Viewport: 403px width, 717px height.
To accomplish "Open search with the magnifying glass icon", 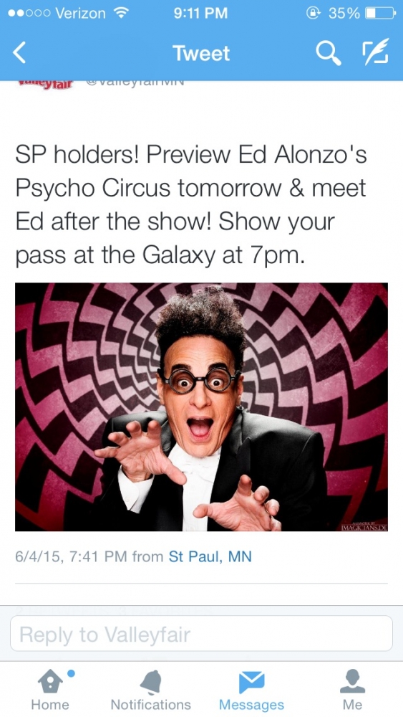I will pos(329,54).
